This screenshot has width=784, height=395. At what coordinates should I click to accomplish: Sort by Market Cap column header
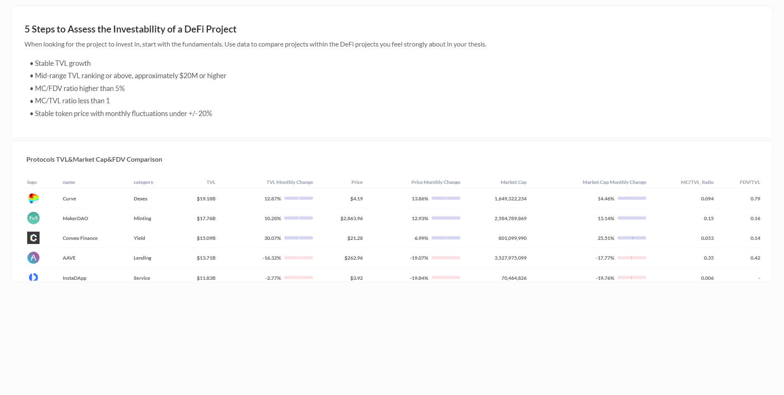tap(513, 182)
